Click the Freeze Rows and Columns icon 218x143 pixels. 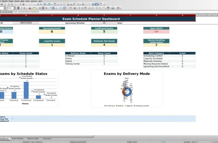pyautogui.click(x=96, y=4)
